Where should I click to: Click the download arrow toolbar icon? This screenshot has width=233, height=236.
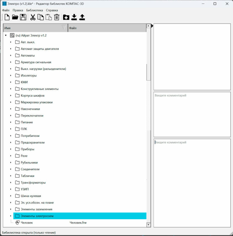pos(74,17)
